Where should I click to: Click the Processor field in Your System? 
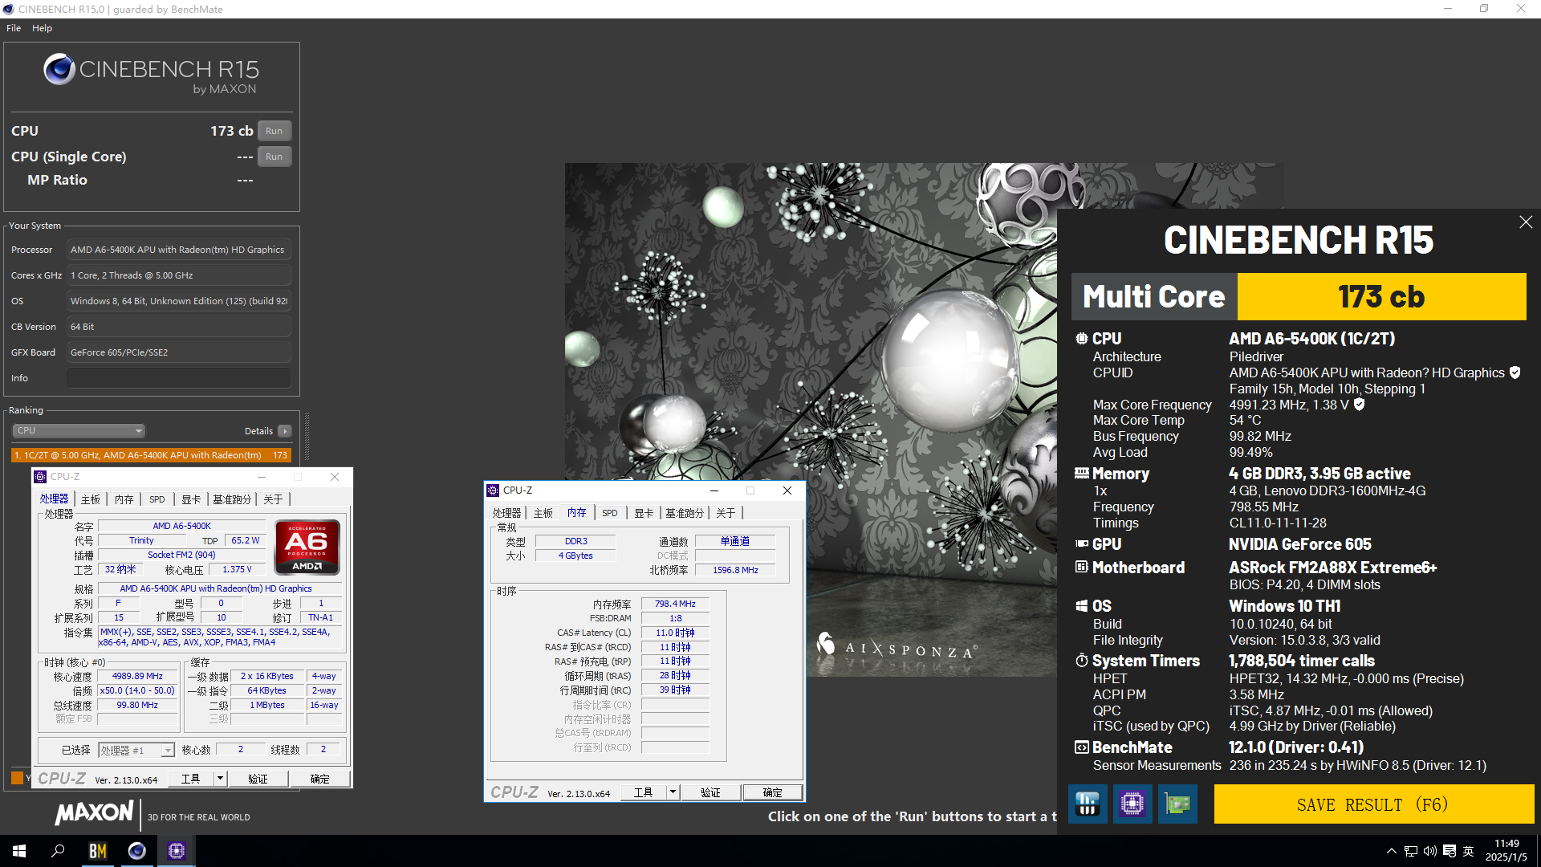(179, 250)
